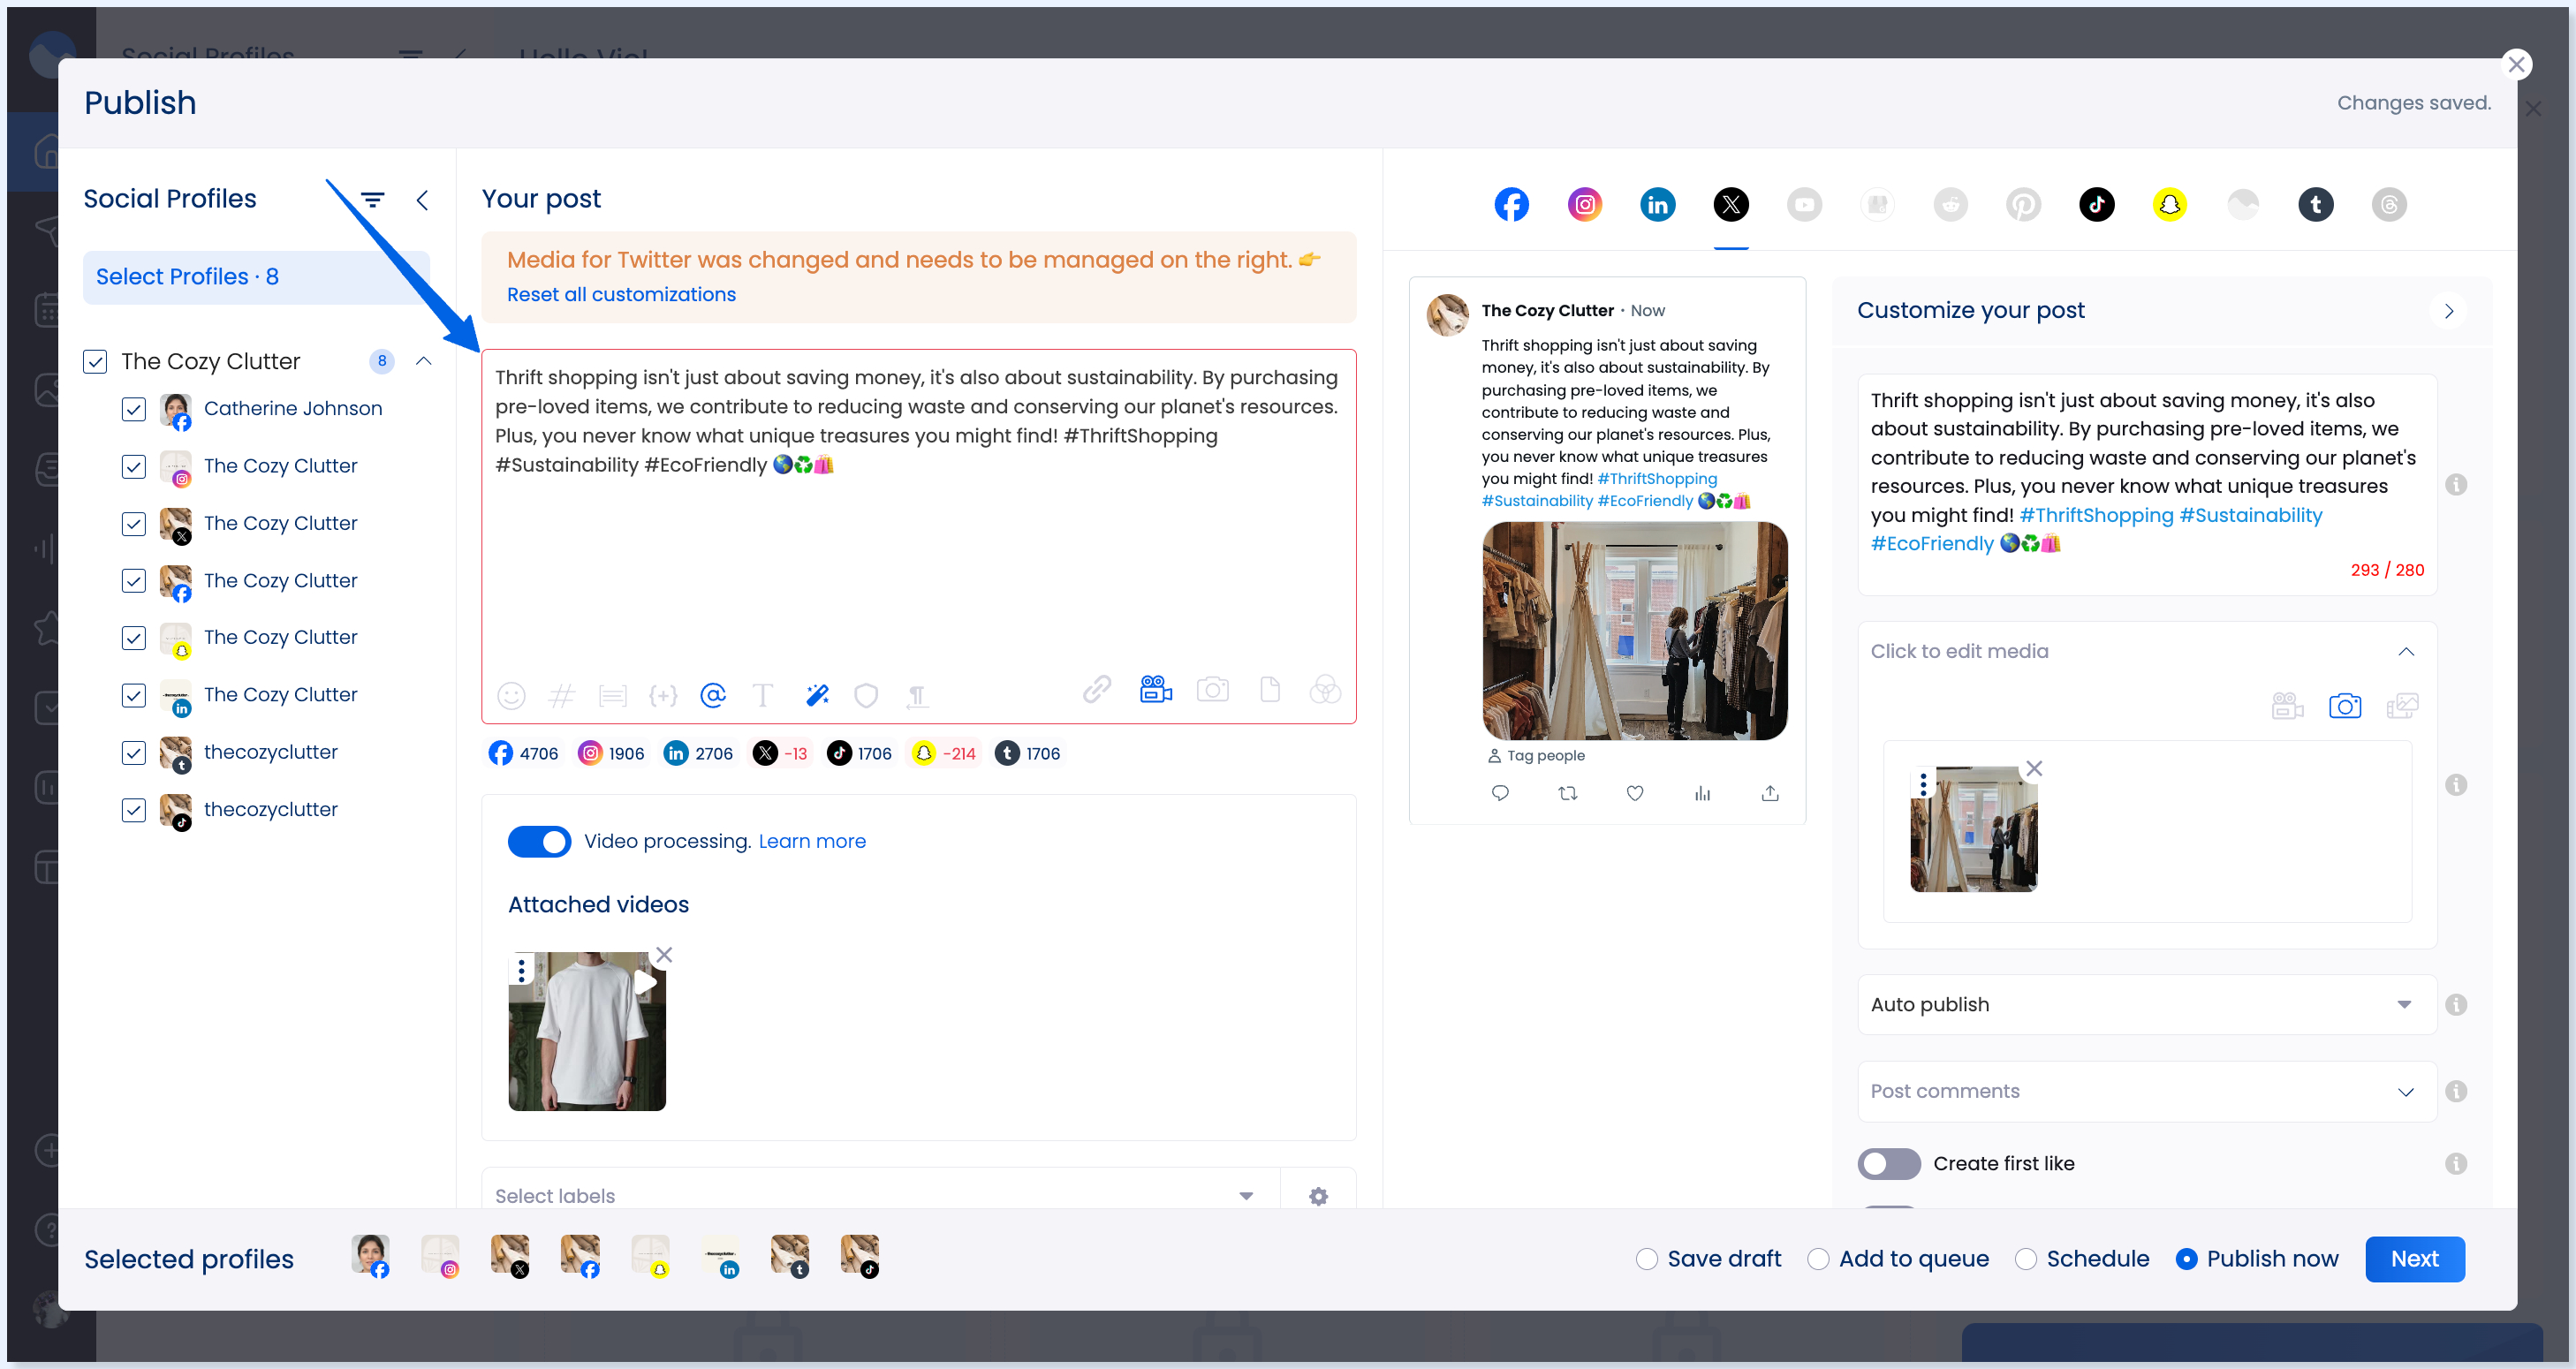Viewport: 2576px width, 1369px height.
Task: Add a photo using the camera icon
Action: 1213,690
